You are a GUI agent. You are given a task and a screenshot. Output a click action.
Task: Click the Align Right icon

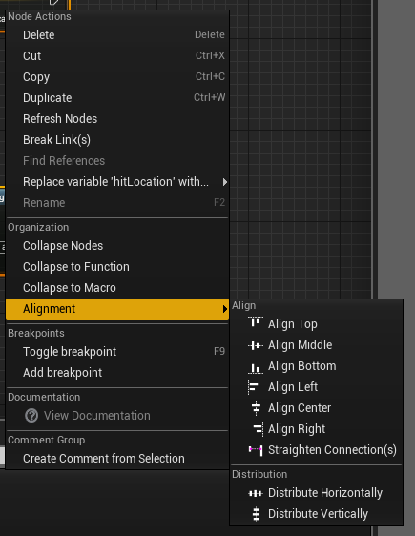pyautogui.click(x=259, y=429)
